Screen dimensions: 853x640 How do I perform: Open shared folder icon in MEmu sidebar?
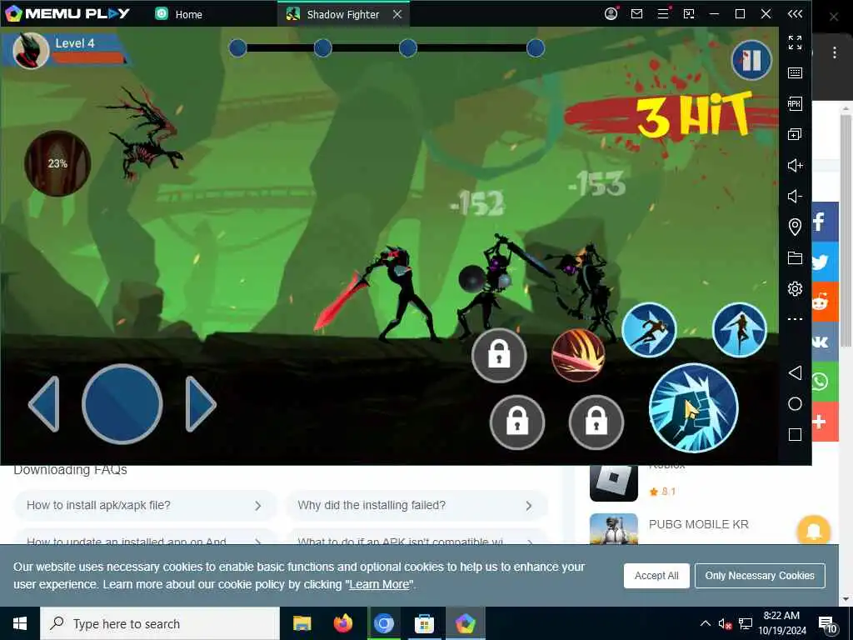click(795, 258)
